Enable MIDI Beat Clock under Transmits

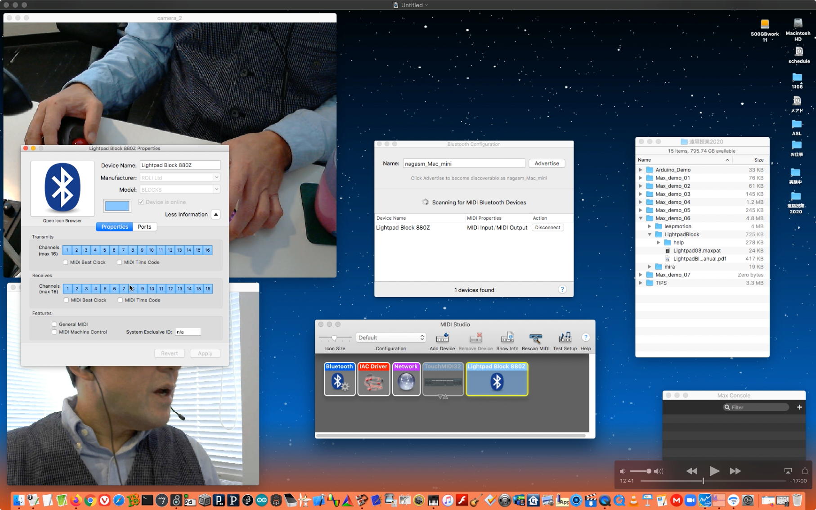[x=66, y=262]
